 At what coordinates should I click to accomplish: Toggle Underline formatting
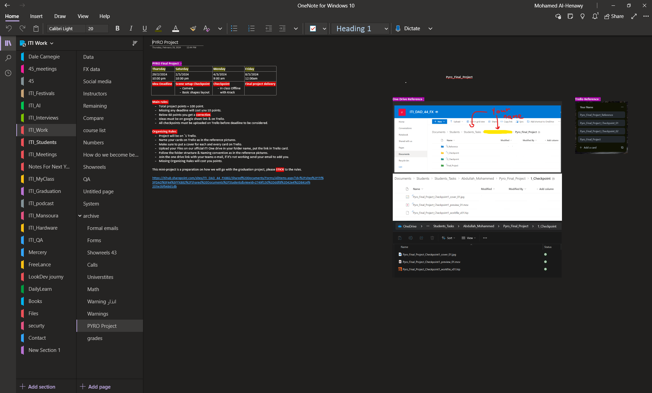point(145,29)
